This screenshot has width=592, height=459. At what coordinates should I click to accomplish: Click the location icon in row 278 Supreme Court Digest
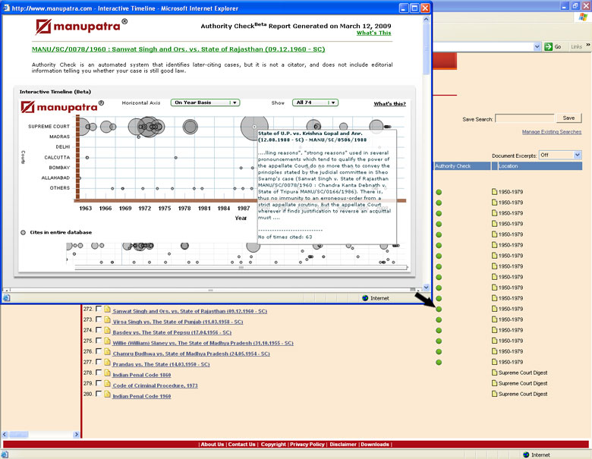[x=494, y=373]
